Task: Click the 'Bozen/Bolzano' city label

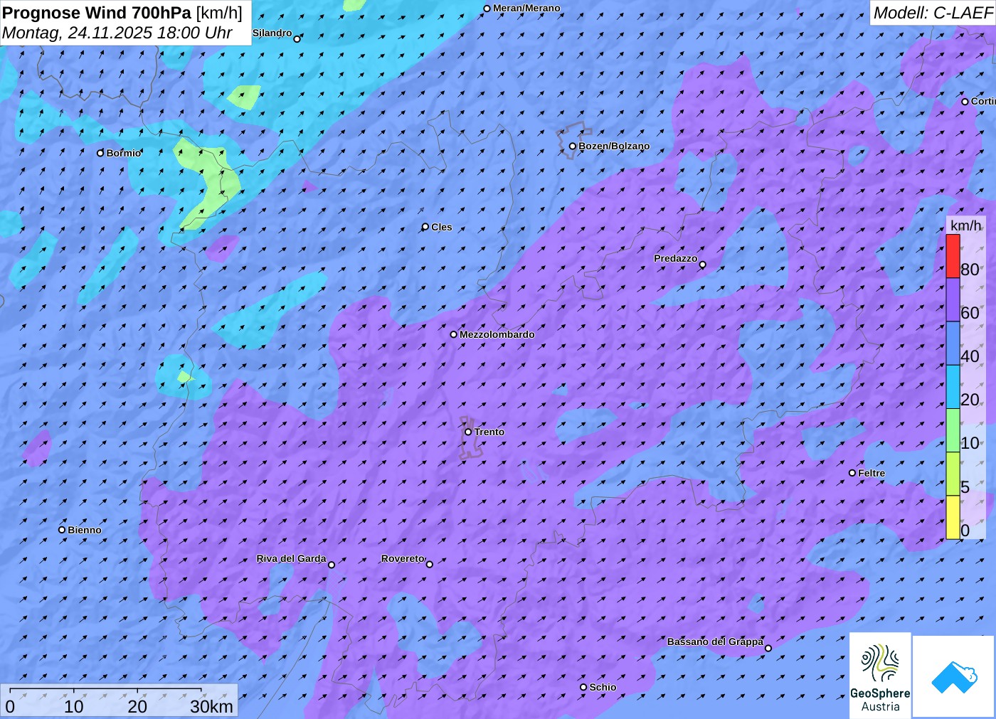Action: pos(614,146)
